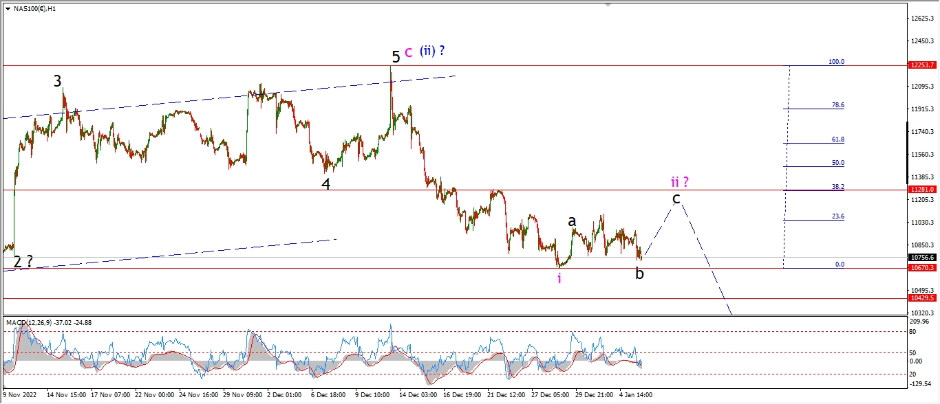Select the '2 ?' wave label
The width and height of the screenshot is (940, 404).
(x=23, y=262)
